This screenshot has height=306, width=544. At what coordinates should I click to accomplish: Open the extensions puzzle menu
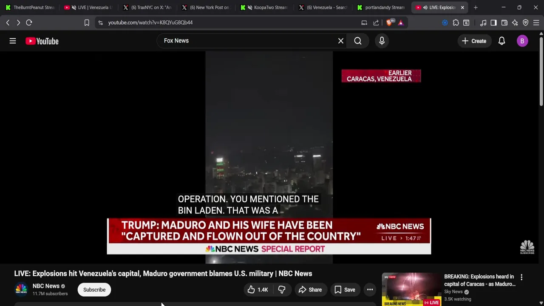tap(456, 23)
